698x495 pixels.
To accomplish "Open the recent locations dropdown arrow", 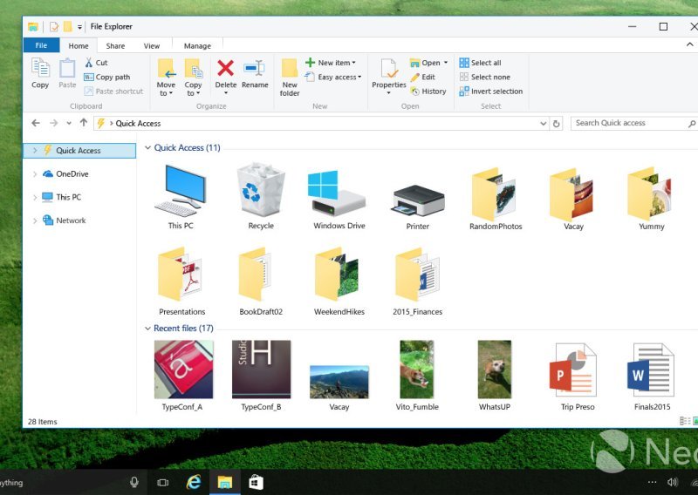I will point(69,124).
